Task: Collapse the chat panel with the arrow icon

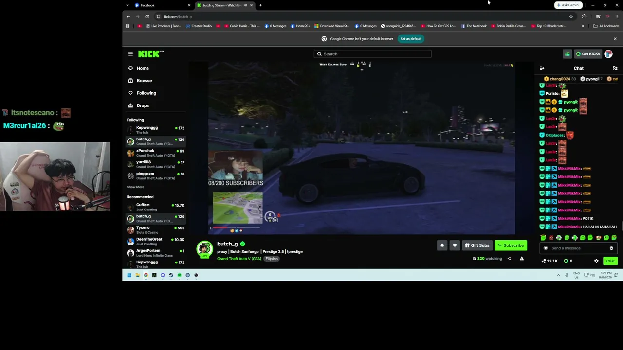Action: click(x=542, y=68)
